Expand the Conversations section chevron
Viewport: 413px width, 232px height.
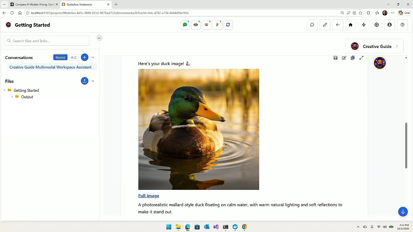93,57
